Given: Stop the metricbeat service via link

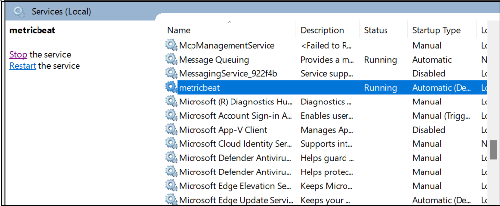Looking at the screenshot, I should [x=18, y=55].
